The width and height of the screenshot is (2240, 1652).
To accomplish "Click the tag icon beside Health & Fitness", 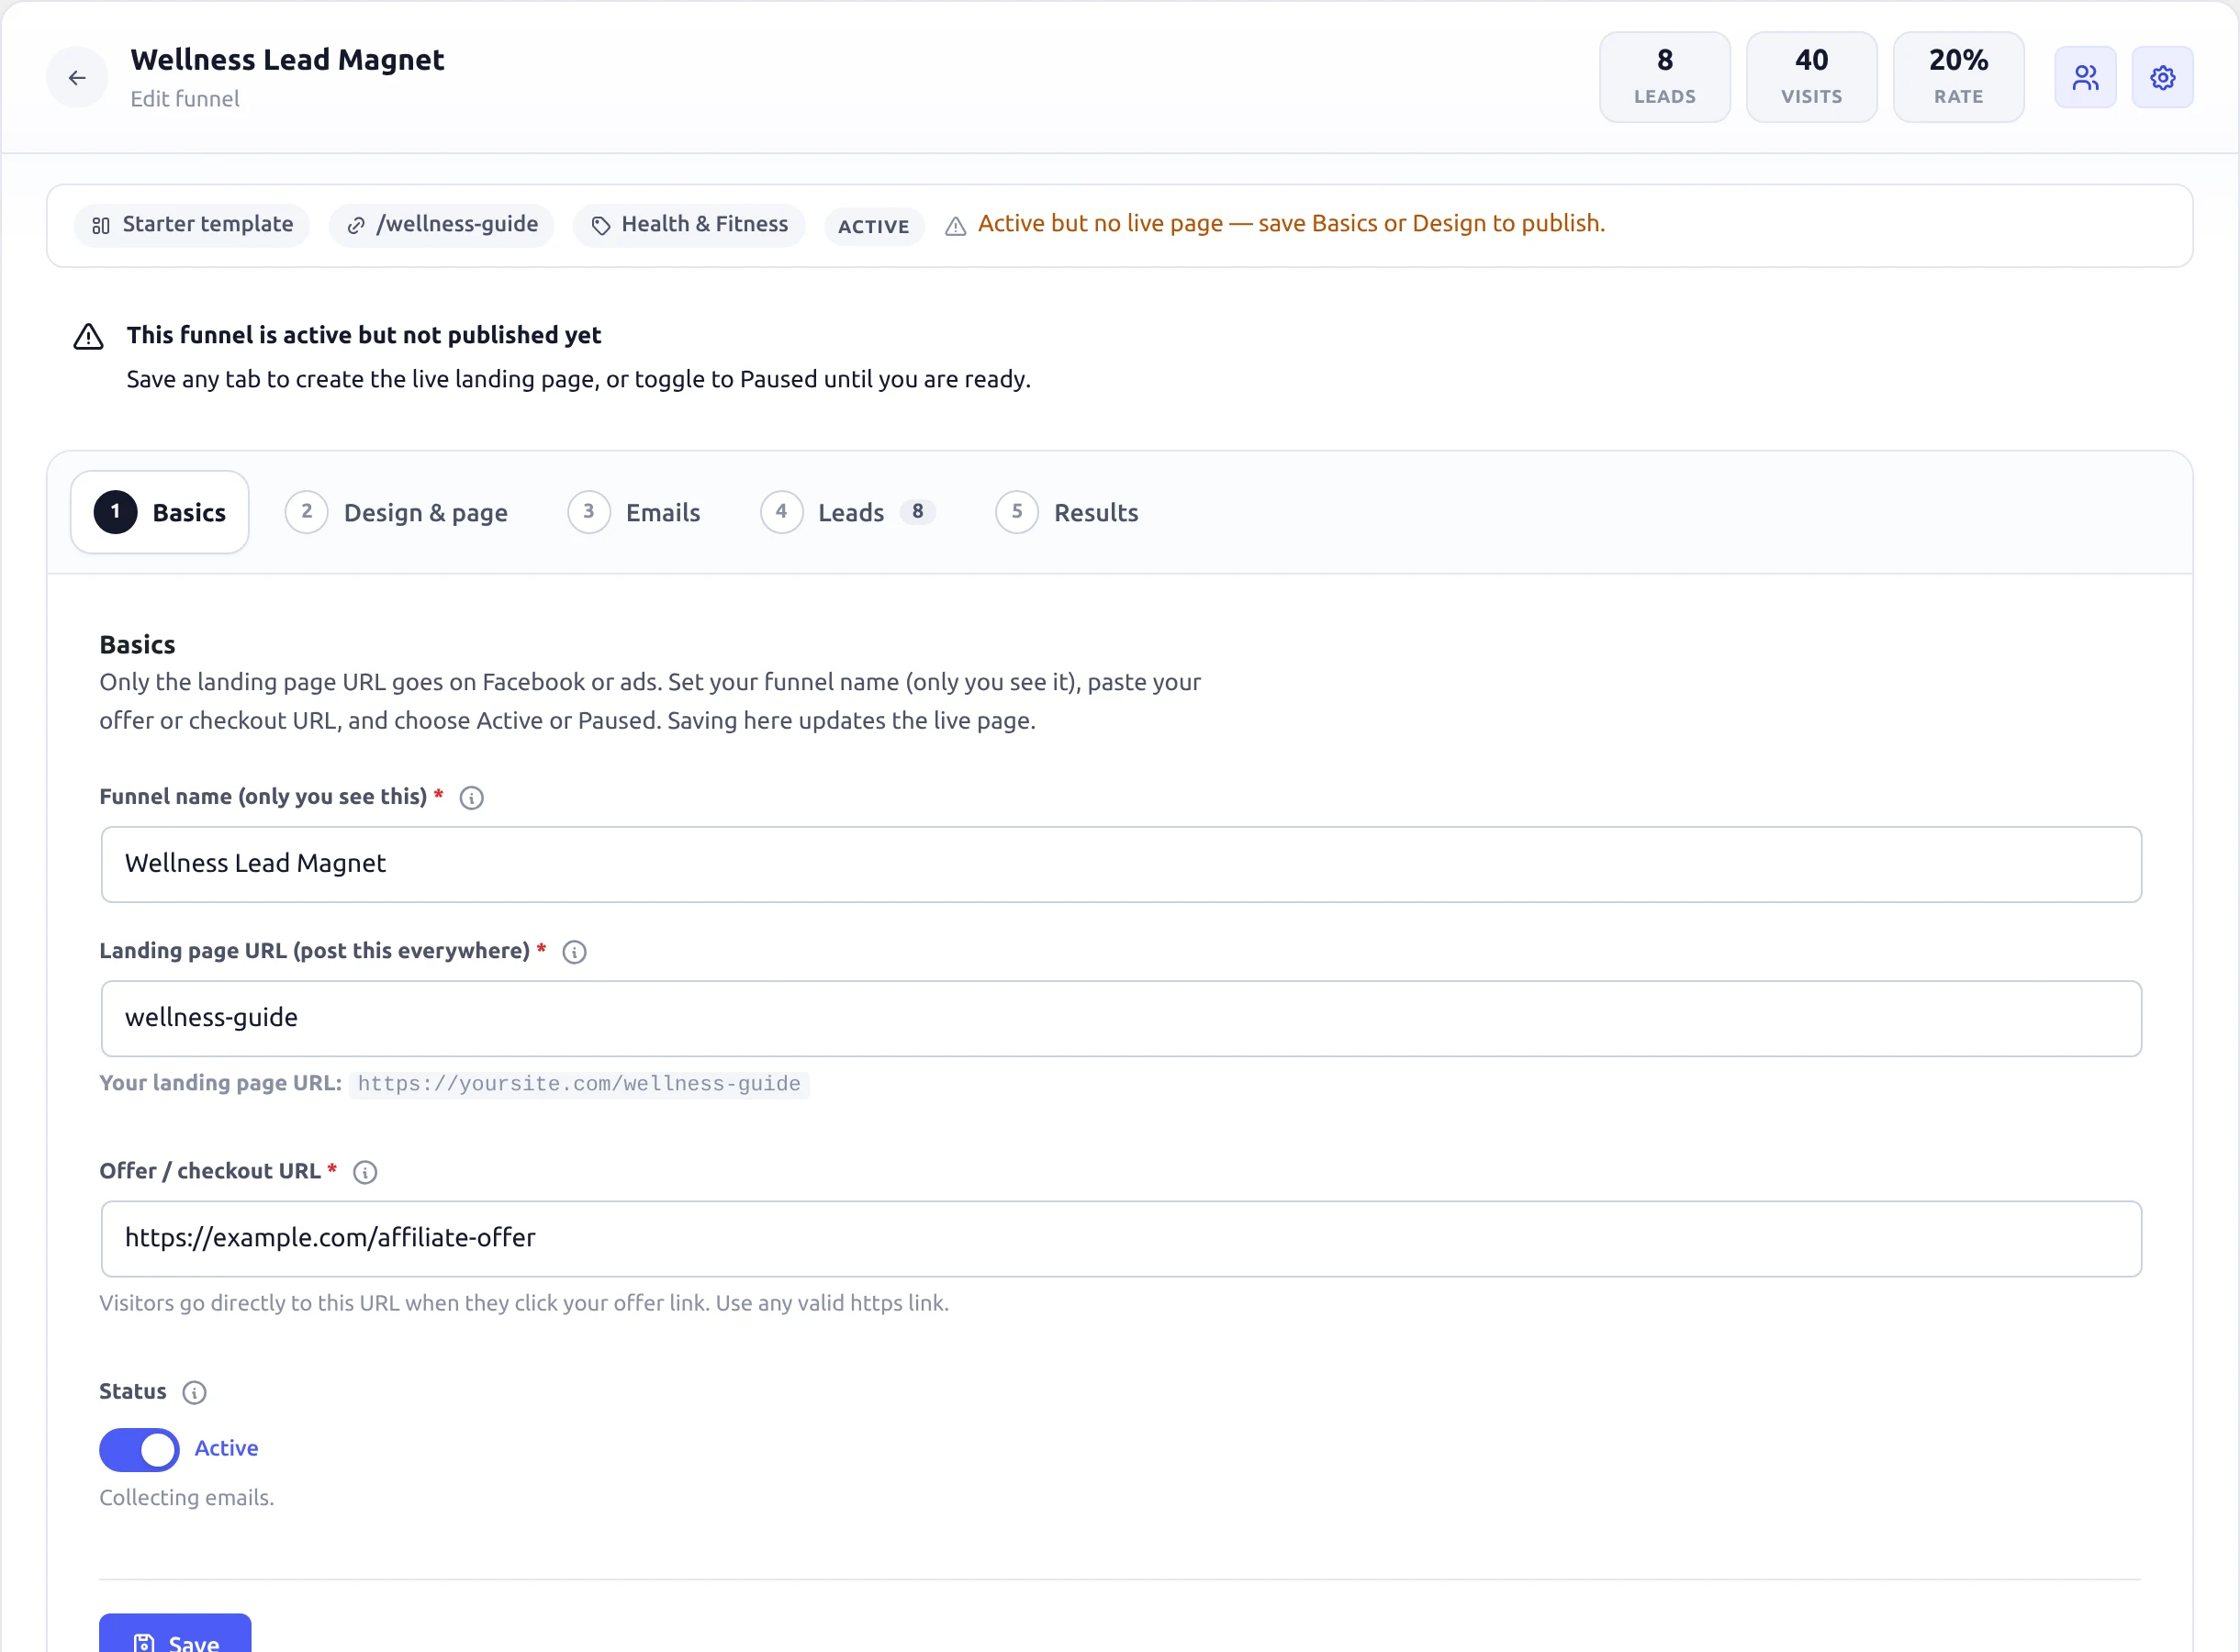I will (x=601, y=226).
